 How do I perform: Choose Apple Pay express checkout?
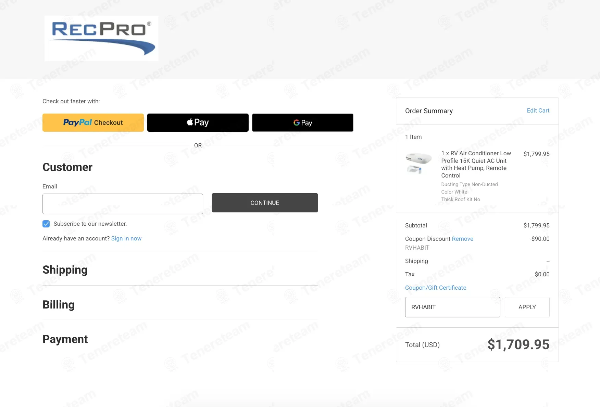tap(198, 122)
